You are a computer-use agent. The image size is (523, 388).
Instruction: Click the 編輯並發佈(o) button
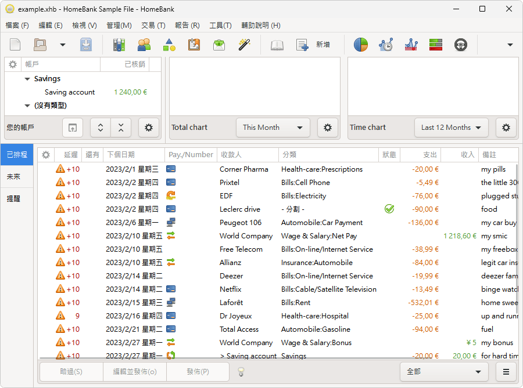[x=135, y=372]
